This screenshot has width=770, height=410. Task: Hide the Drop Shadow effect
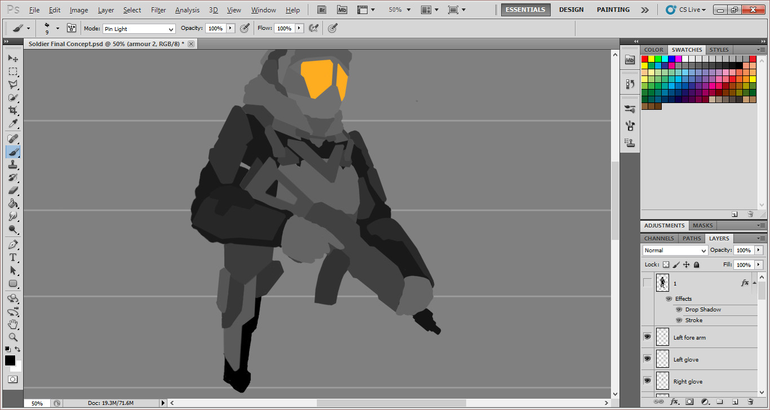[x=679, y=309]
